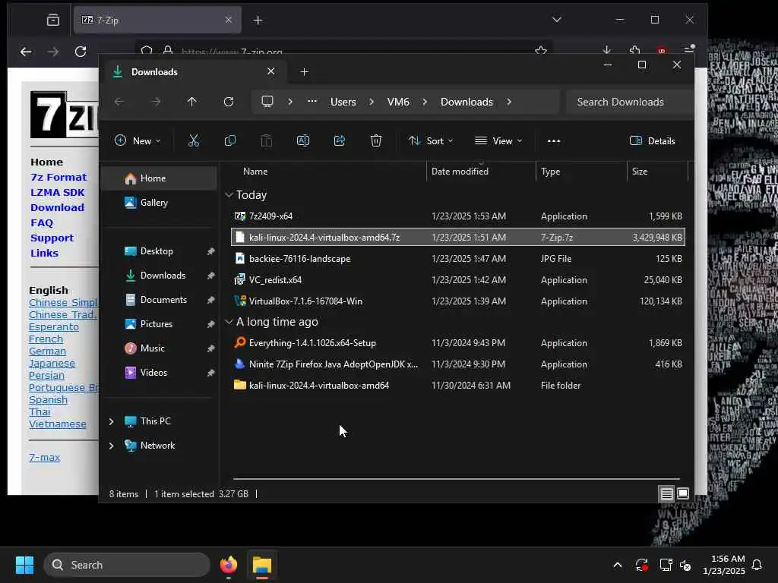Go up one folder with the Up arrow

point(192,102)
